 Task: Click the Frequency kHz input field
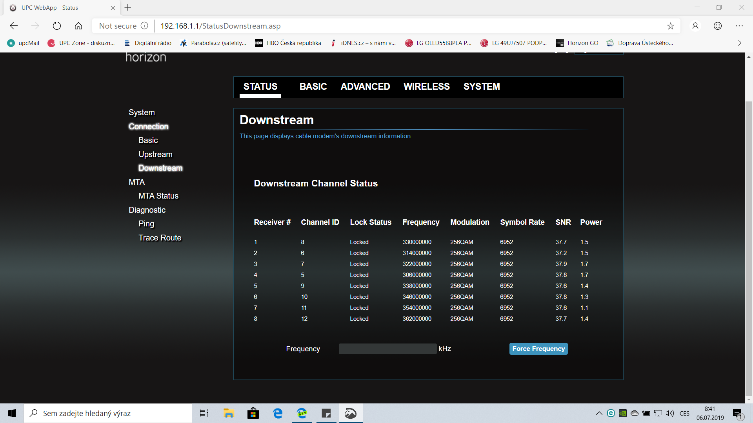[387, 349]
